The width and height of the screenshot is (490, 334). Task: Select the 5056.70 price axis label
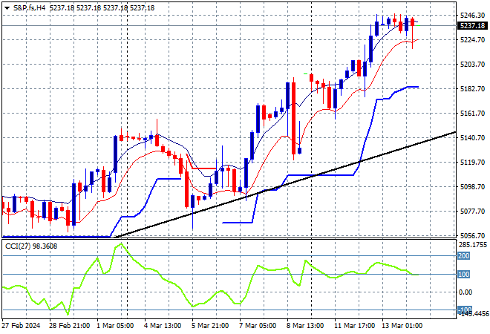click(x=473, y=236)
